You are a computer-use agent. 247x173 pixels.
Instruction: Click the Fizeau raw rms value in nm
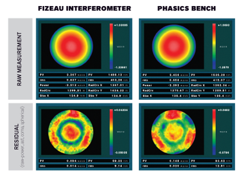[116, 80]
